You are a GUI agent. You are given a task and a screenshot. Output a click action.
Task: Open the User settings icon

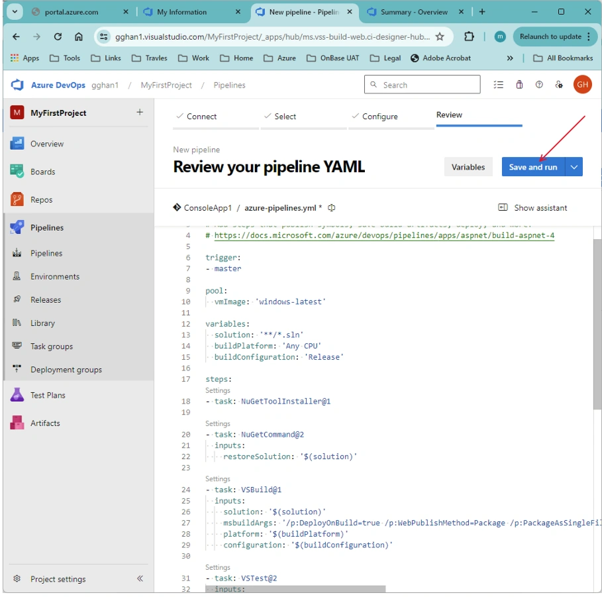click(x=559, y=85)
